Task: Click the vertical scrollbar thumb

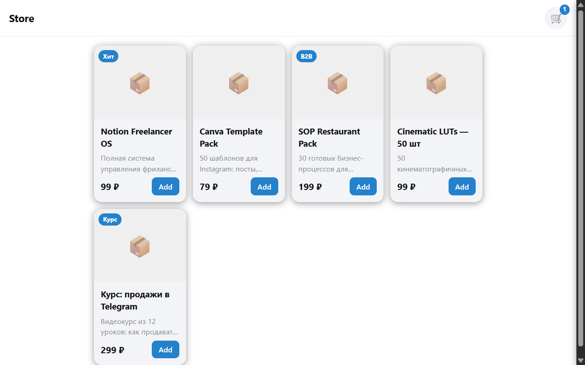Action: pos(581,178)
